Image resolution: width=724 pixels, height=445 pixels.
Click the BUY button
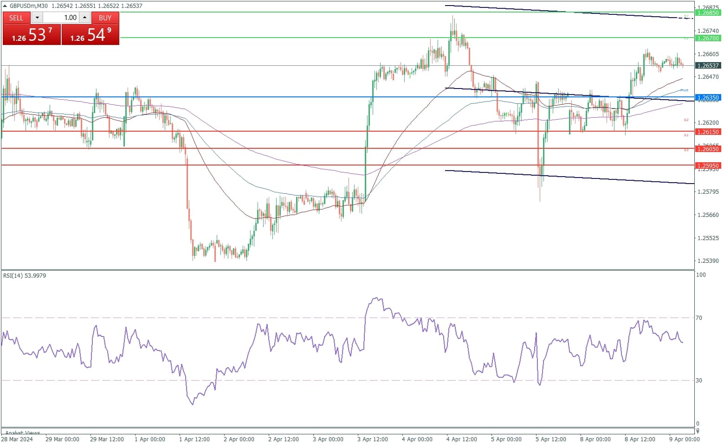[105, 18]
